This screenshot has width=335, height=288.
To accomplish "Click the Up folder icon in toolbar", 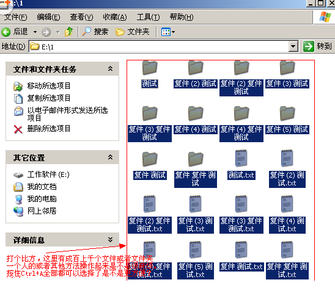I will [68, 32].
